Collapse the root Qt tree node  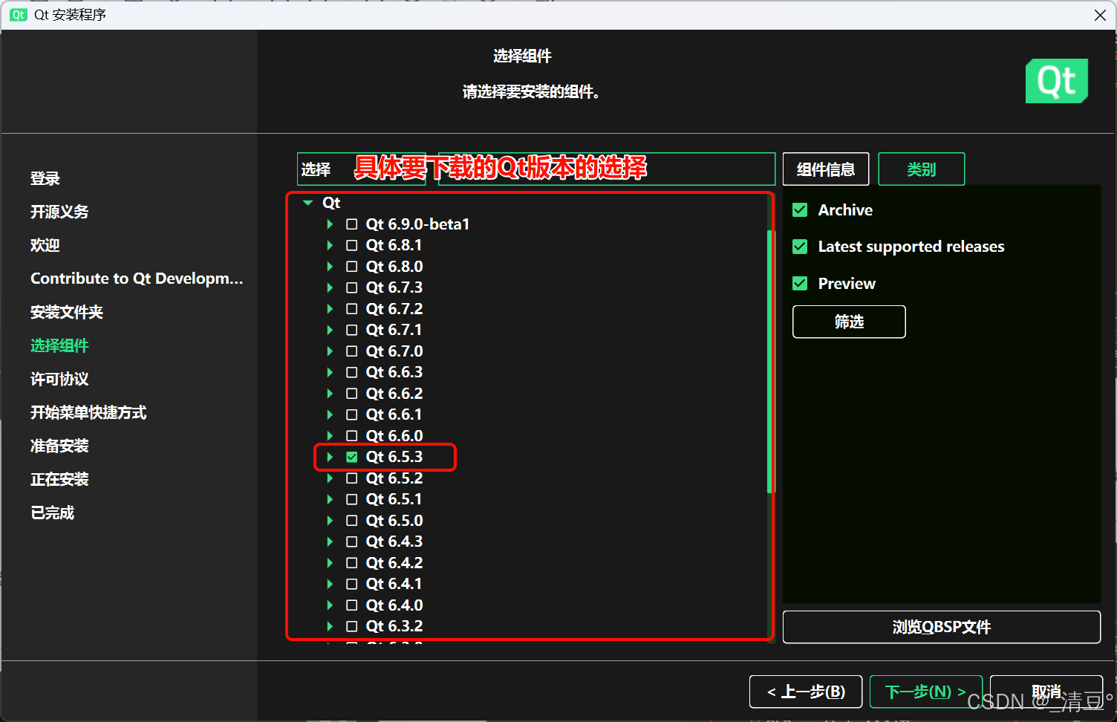308,203
